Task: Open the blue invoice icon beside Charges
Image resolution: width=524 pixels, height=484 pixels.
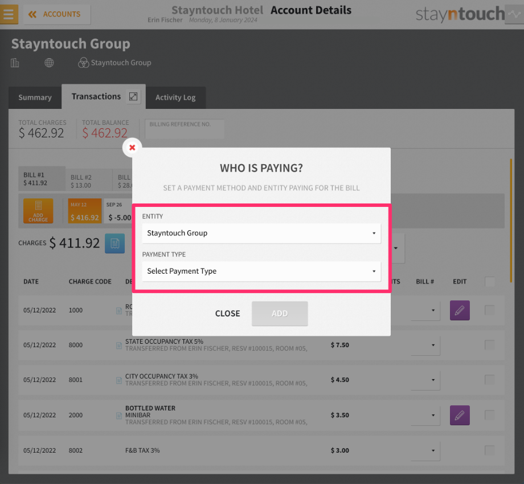Action: point(114,243)
